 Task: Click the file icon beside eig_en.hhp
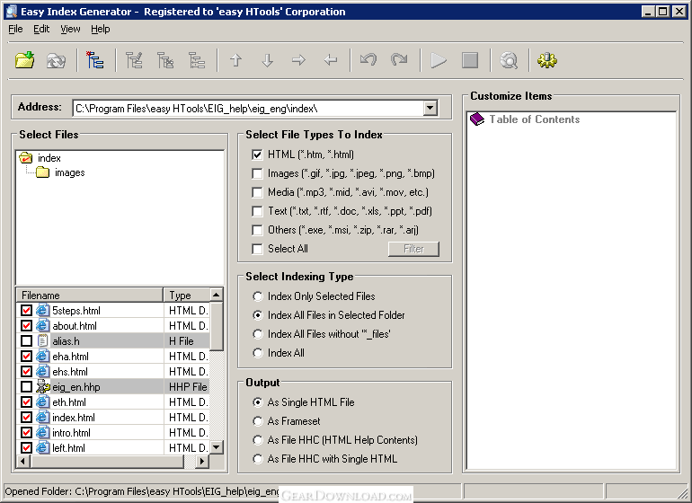tap(42, 386)
